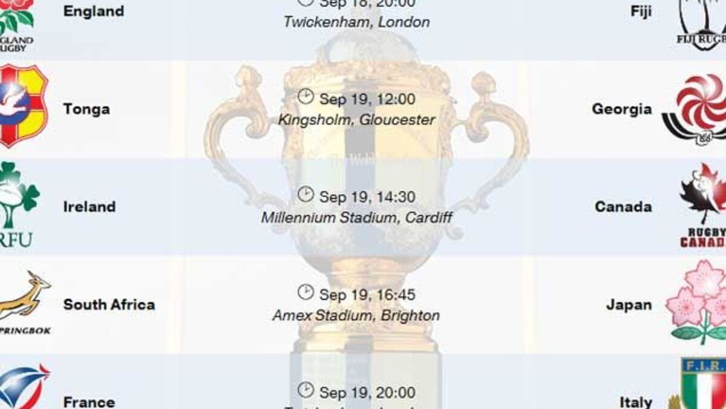Click the clock icon beside Sep 19, 12:00
Image resolution: width=726 pixels, height=409 pixels.
306,96
